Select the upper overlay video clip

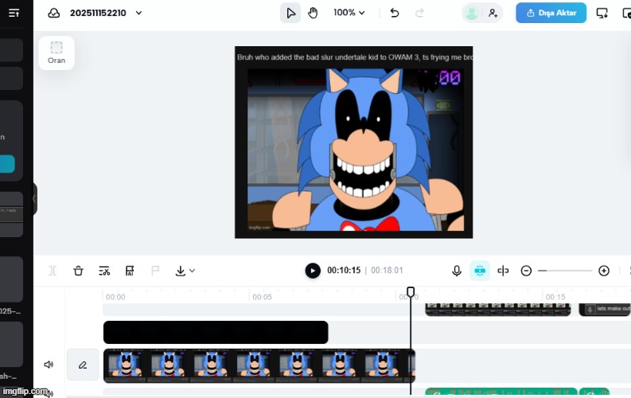[498, 310]
